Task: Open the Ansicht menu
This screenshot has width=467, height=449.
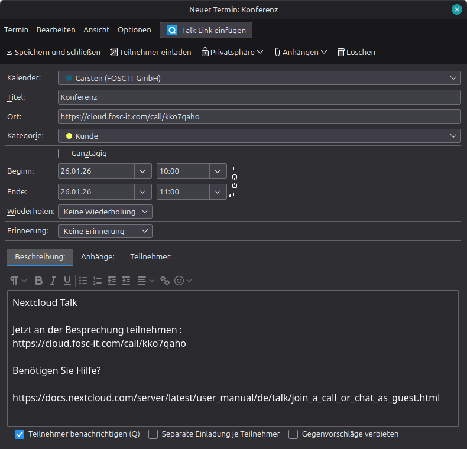Action: (96, 30)
